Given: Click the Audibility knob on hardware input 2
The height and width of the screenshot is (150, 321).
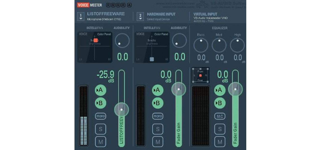Looking at the screenshot, I should click(x=179, y=40).
